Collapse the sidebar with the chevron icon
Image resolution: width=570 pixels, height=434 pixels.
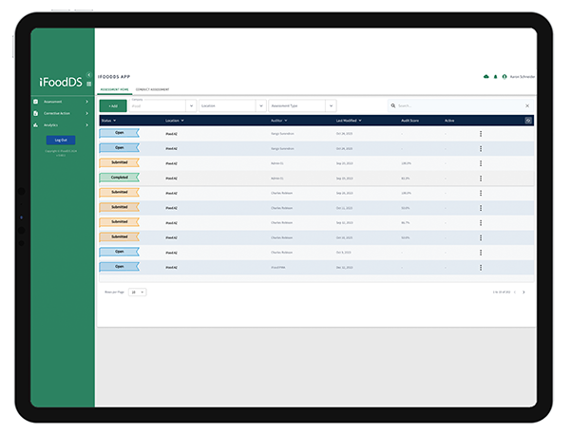click(88, 74)
